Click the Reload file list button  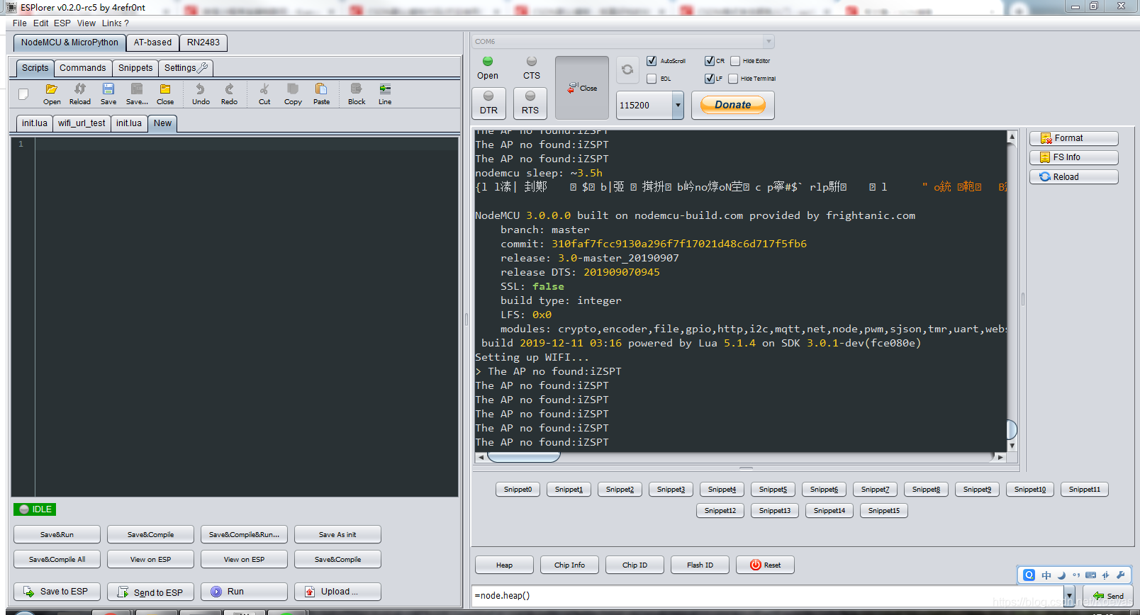[x=1073, y=177]
